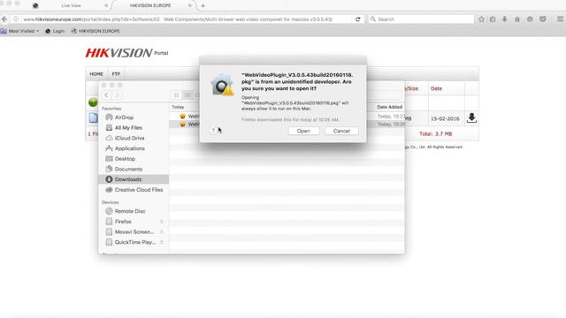Open Documents in Finder sidebar

(128, 169)
